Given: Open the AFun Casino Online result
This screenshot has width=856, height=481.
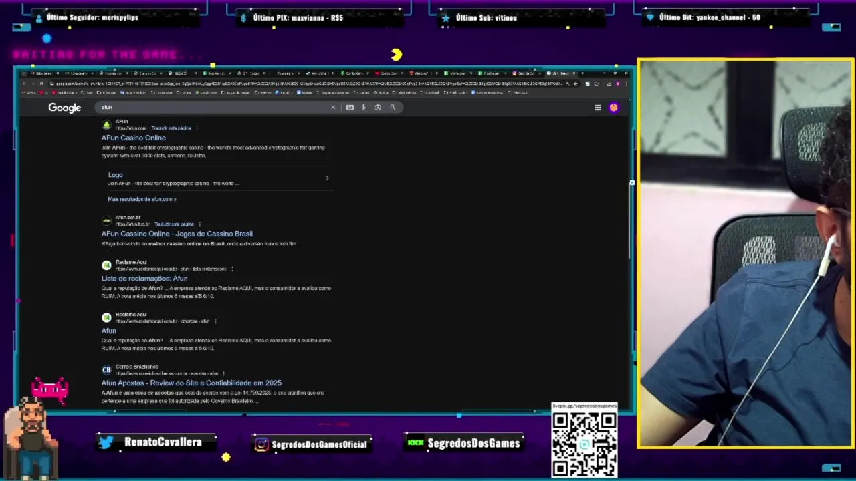Looking at the screenshot, I should pyautogui.click(x=134, y=138).
